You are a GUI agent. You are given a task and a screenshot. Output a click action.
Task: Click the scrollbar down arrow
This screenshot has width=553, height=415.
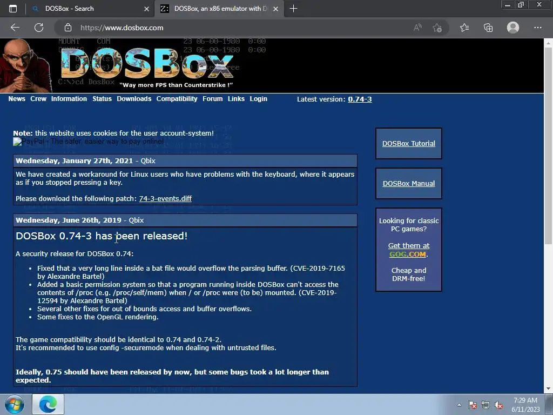(548, 389)
